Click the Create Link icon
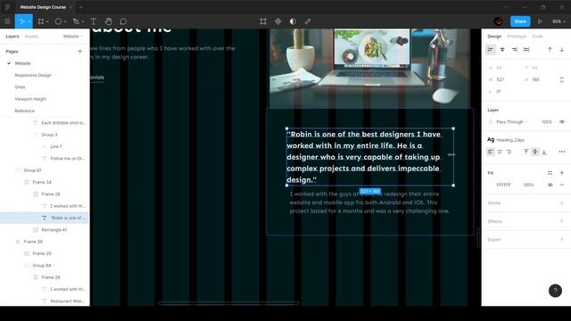The width and height of the screenshot is (571, 321). [308, 21]
